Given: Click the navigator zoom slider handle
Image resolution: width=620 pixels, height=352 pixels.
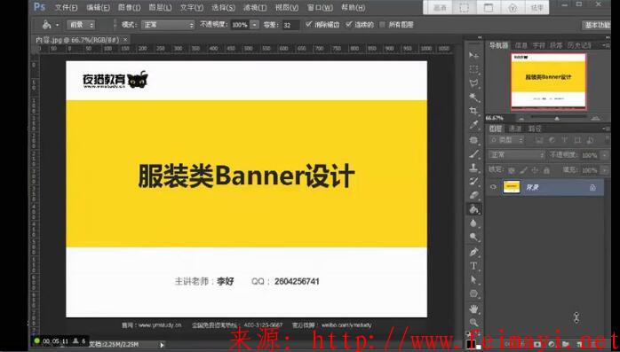Looking at the screenshot, I should [x=557, y=119].
